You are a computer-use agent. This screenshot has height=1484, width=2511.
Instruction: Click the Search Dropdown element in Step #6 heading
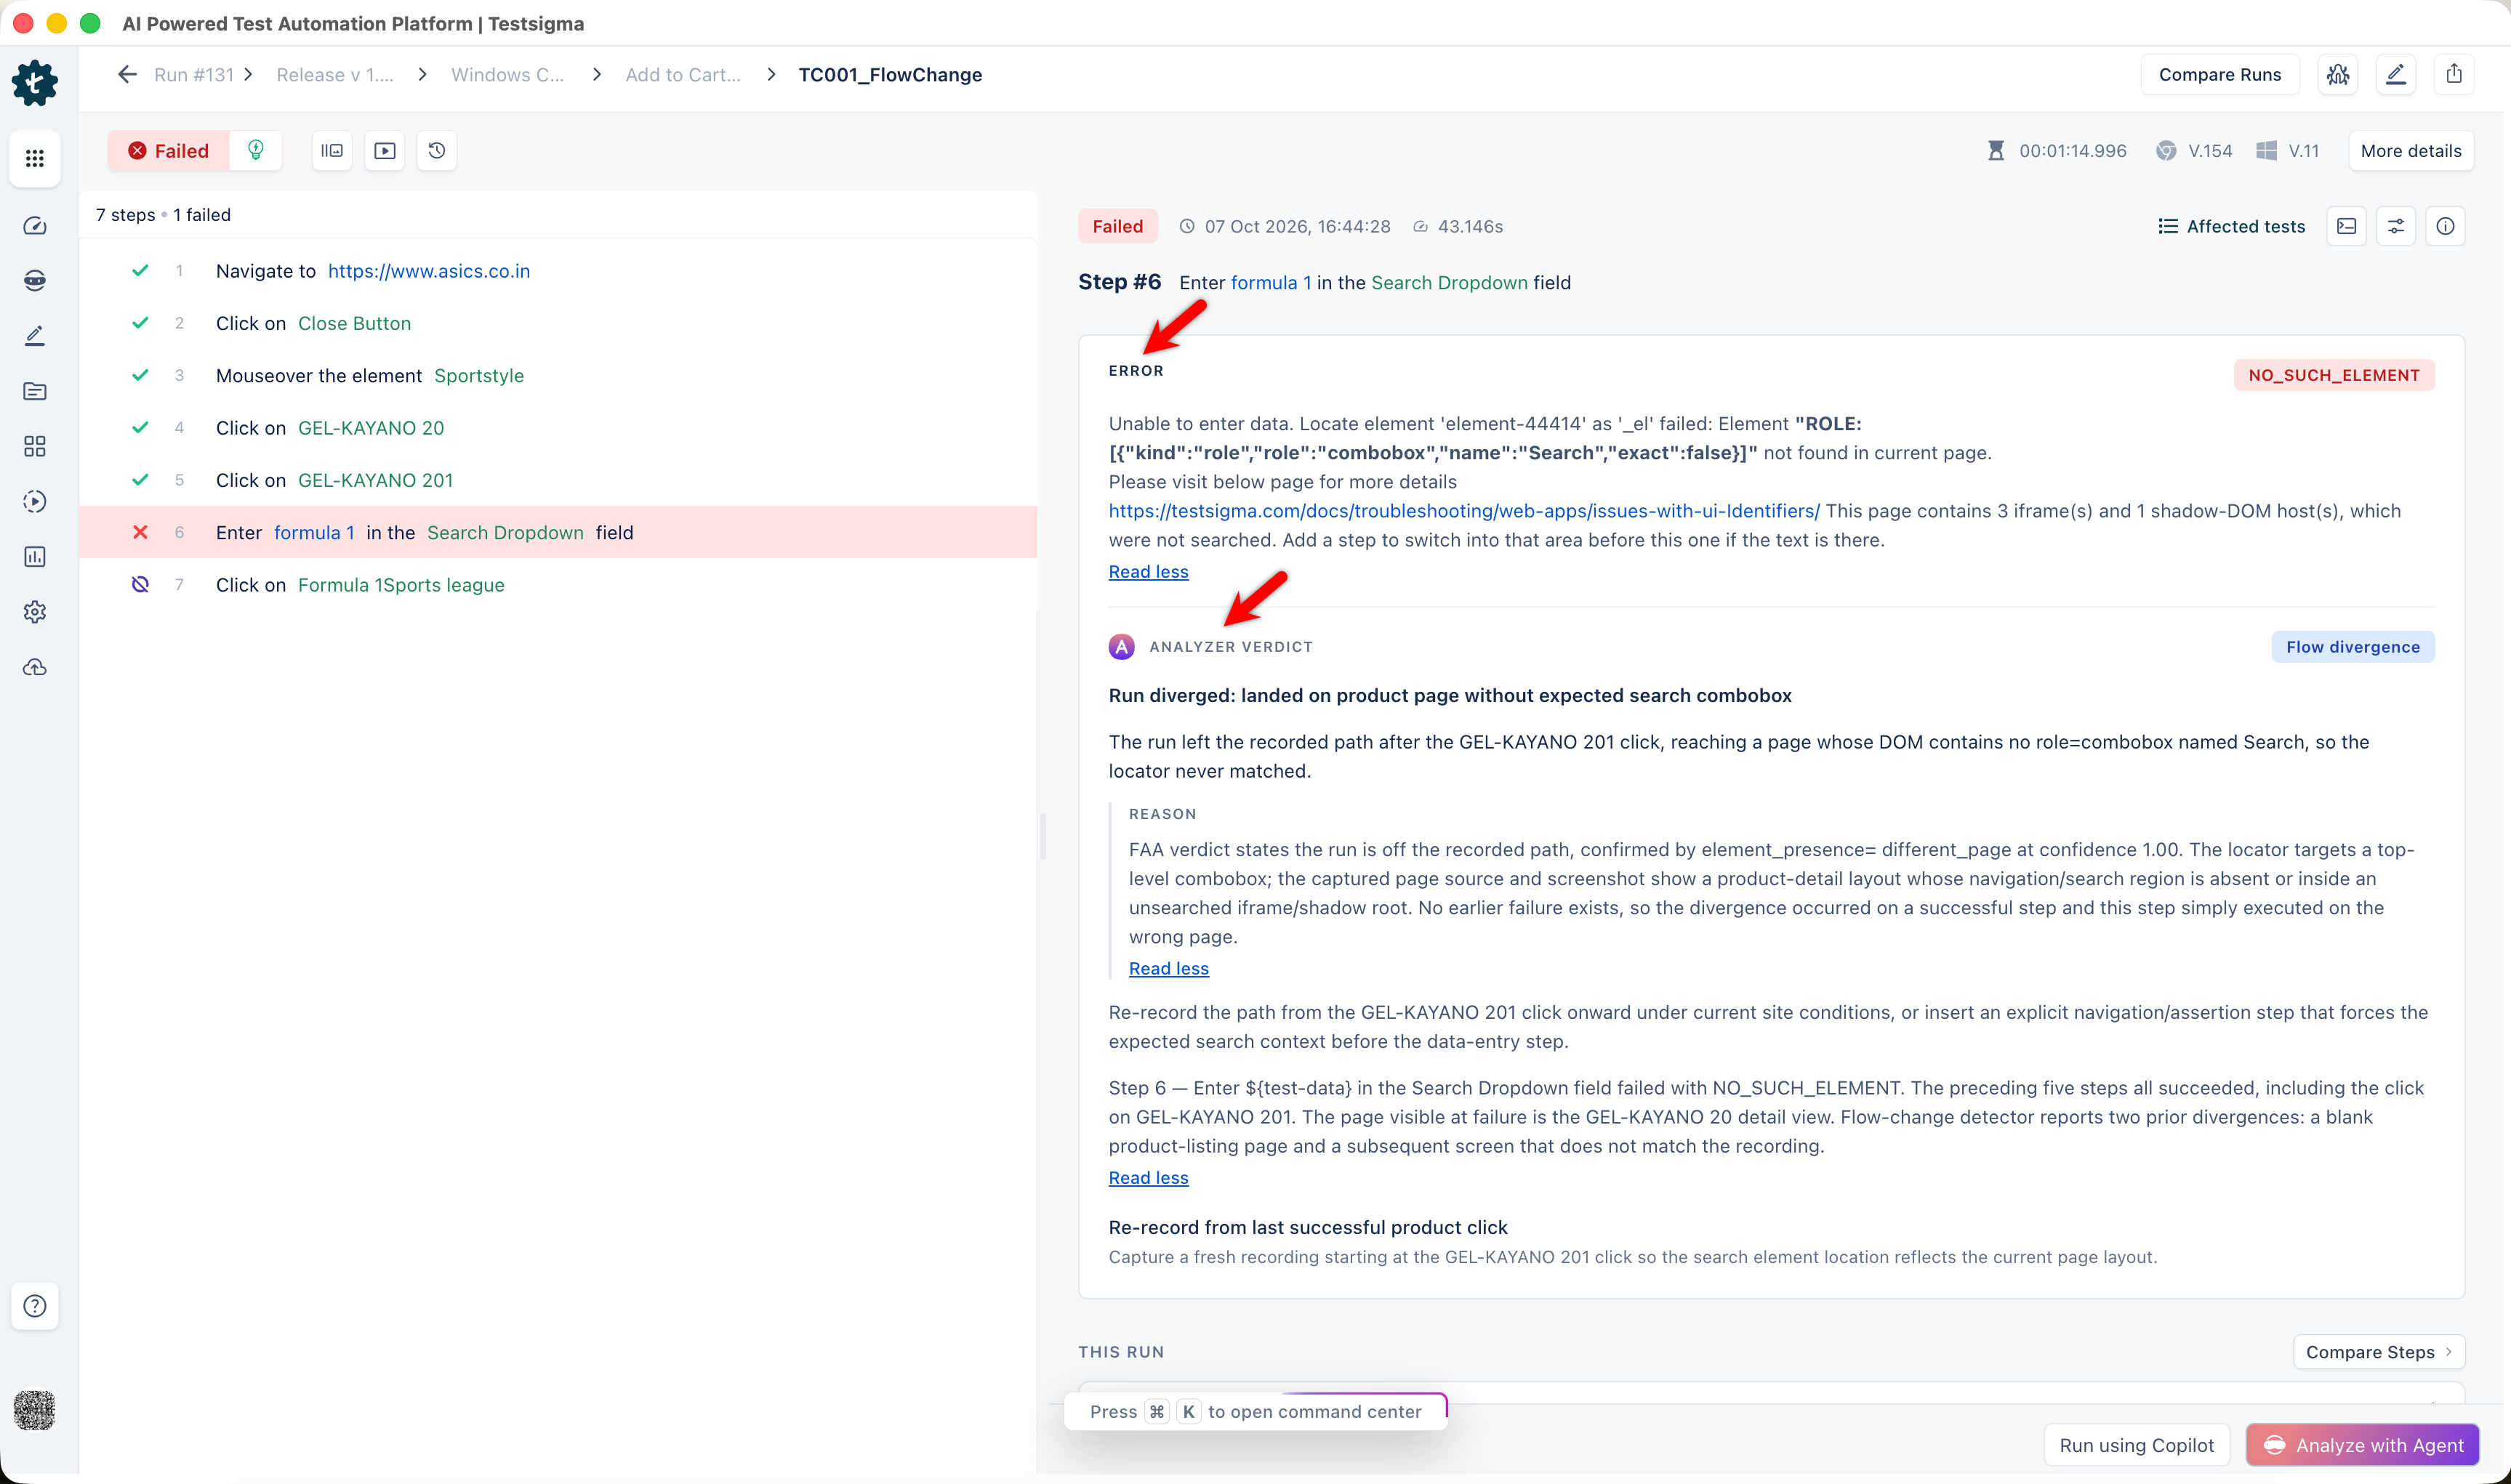coord(1449,283)
